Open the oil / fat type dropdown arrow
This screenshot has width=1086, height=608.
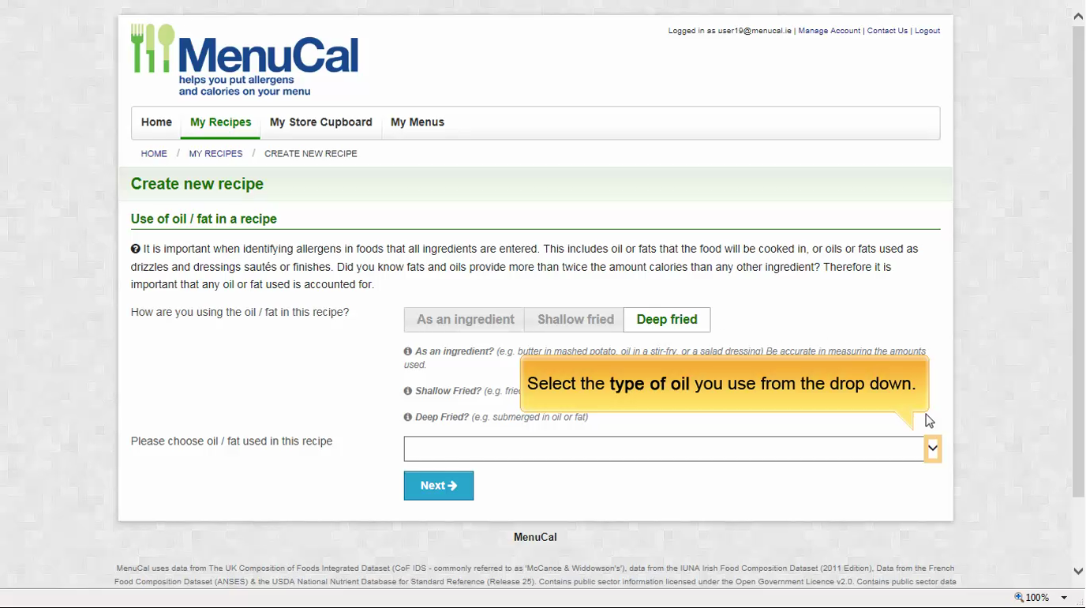pos(932,448)
